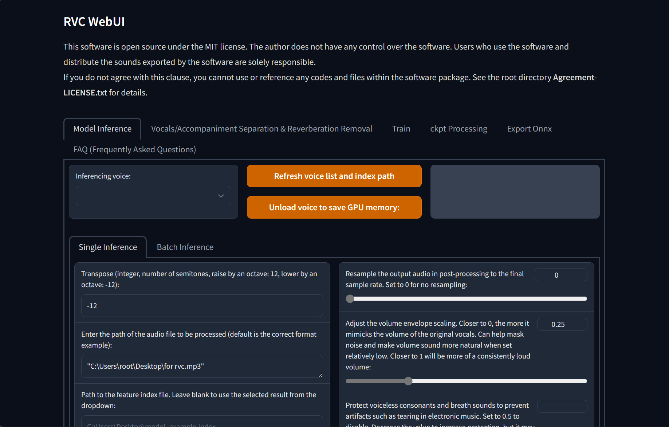Screen dimensions: 669x427
Task: Select the Export Onnx tab
Action: coord(529,129)
